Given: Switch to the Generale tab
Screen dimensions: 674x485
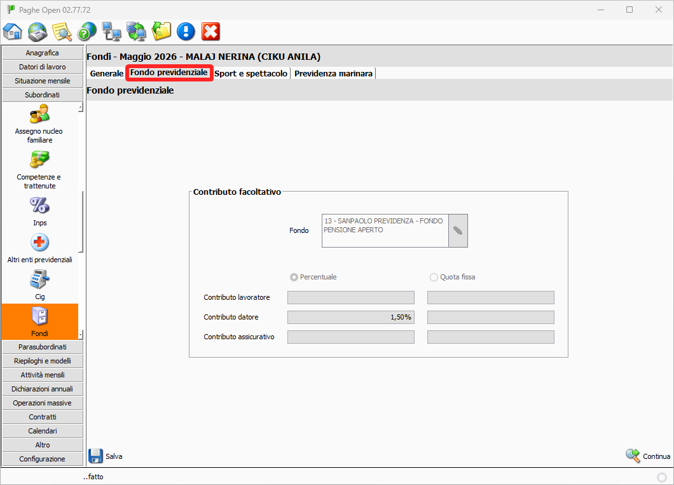Looking at the screenshot, I should point(106,74).
